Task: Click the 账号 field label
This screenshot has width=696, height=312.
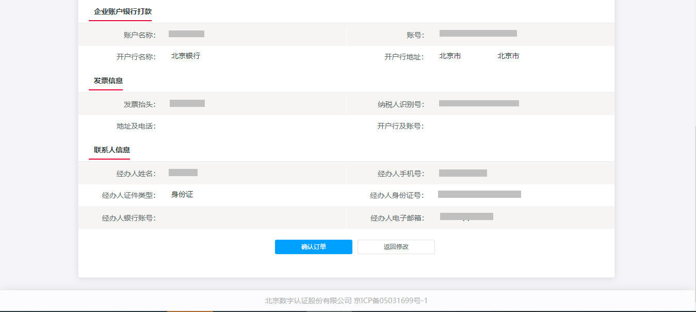Action: (x=415, y=35)
